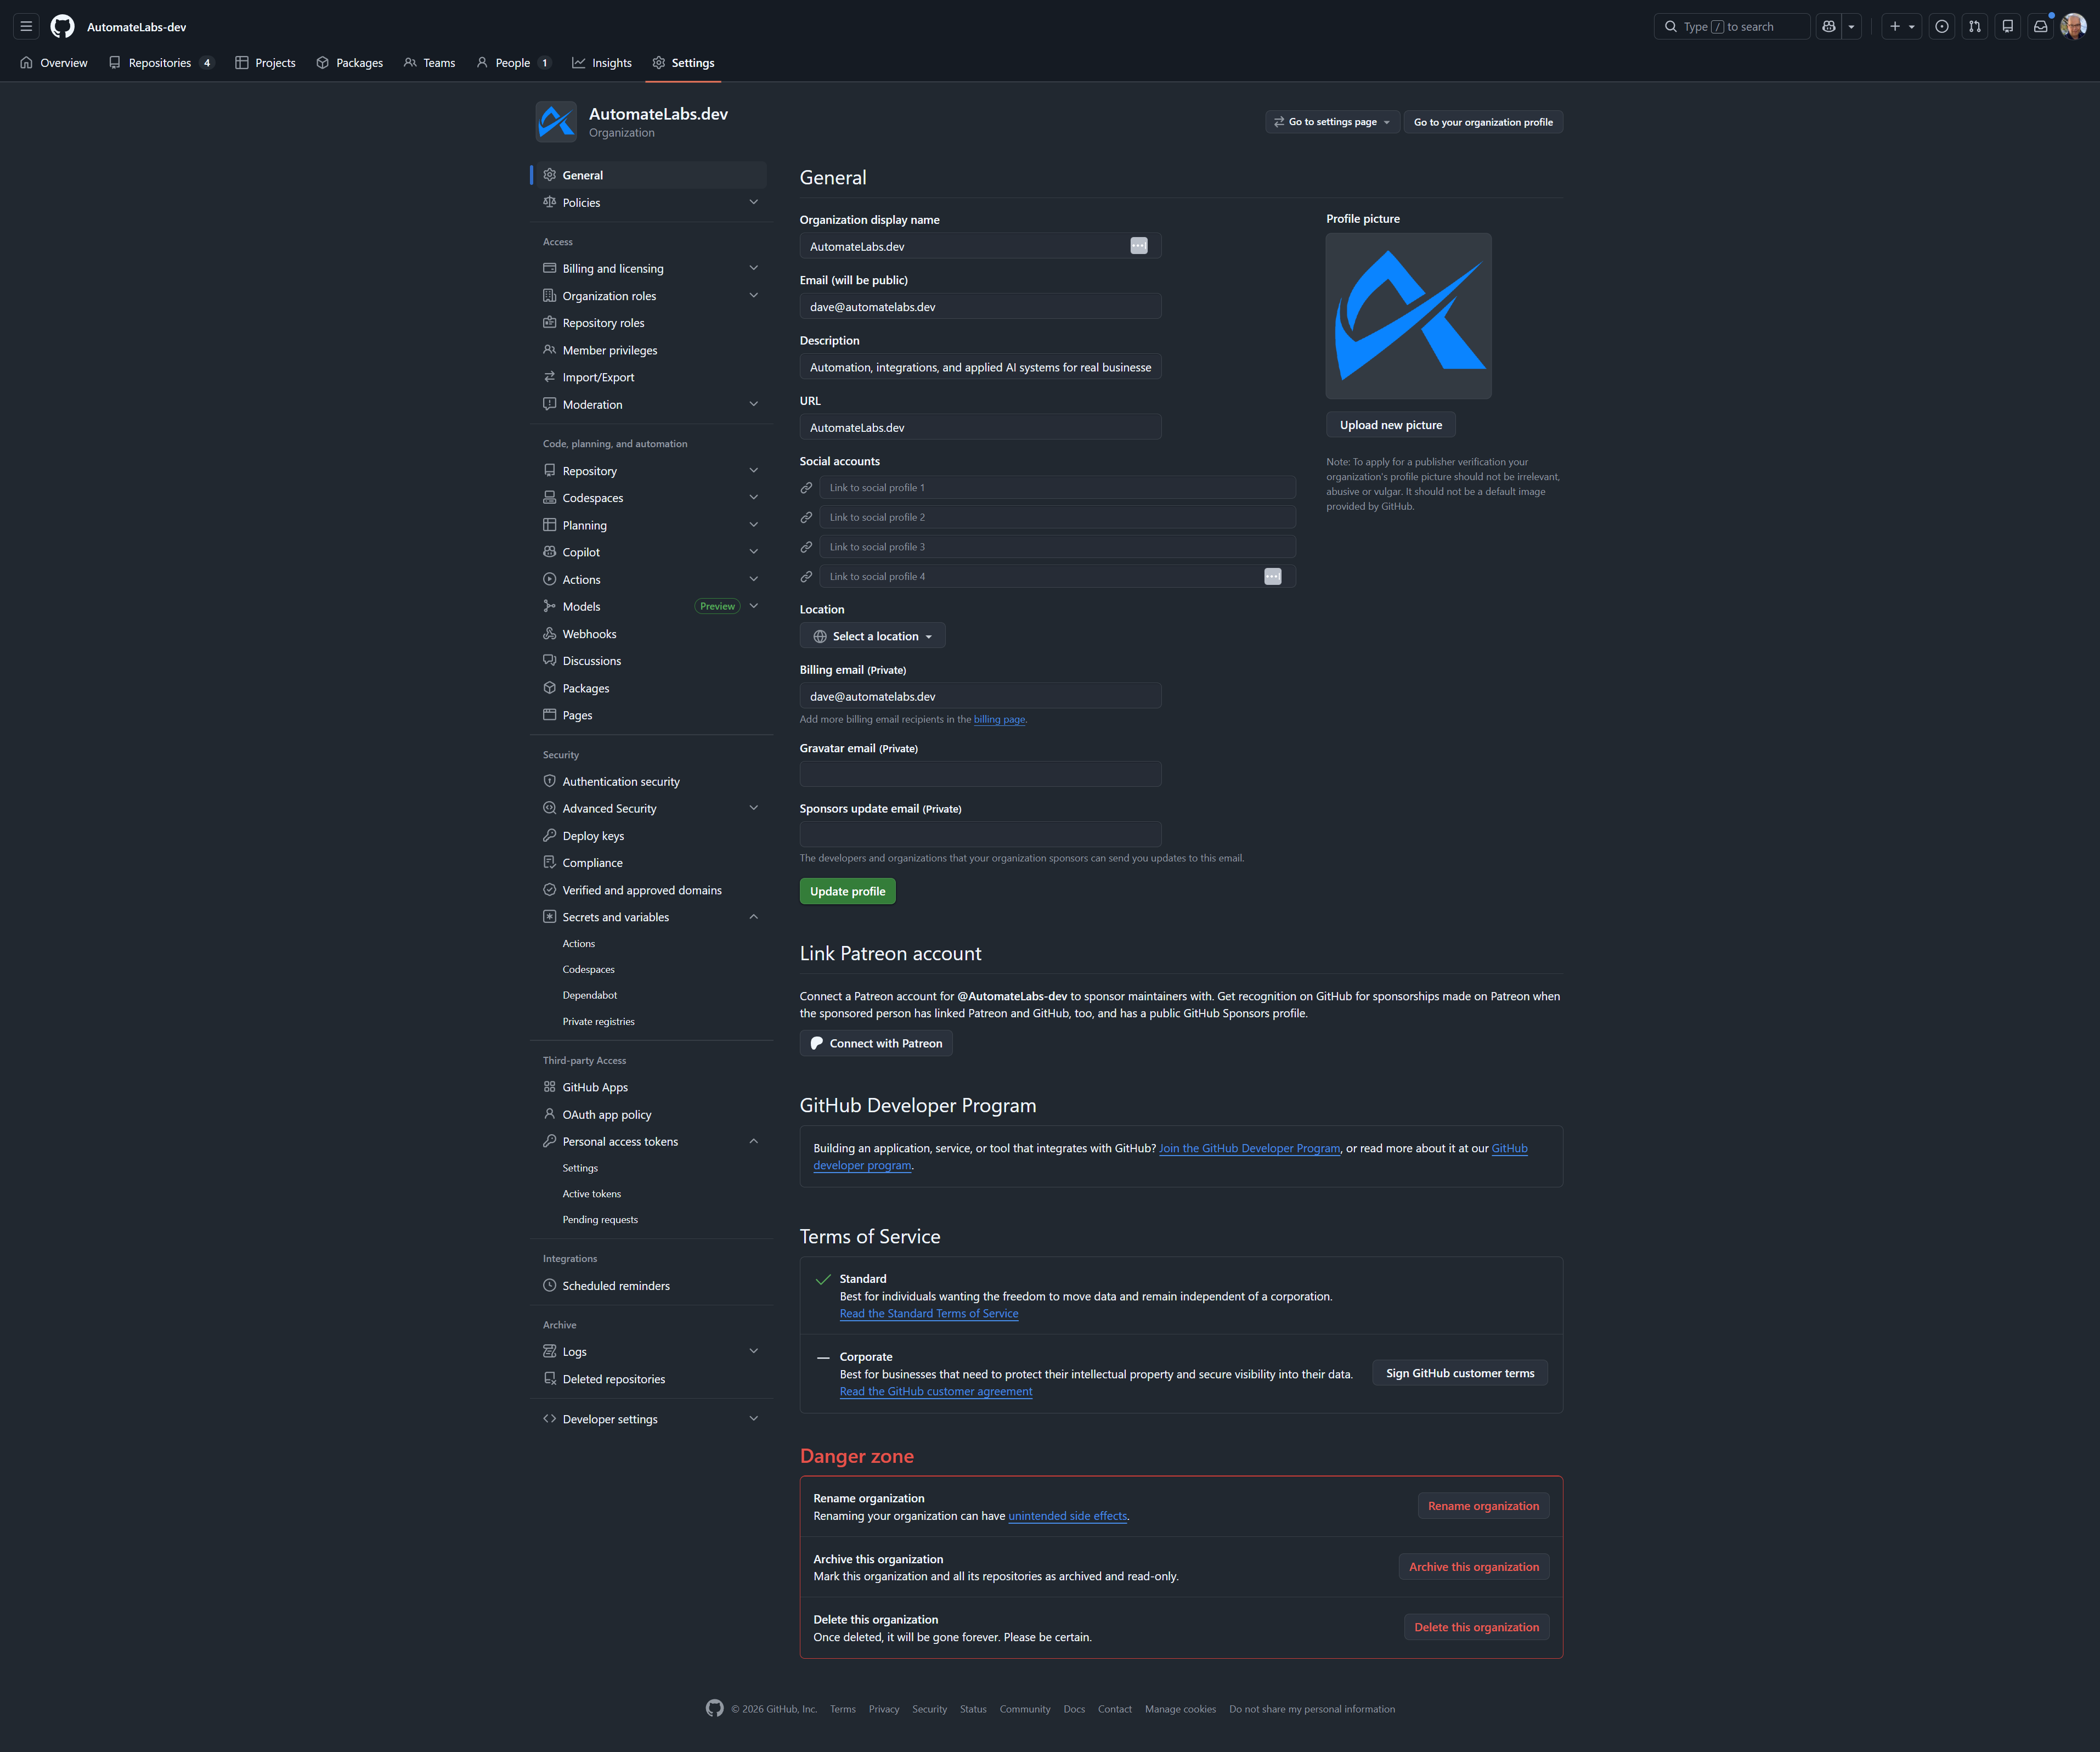
Task: Open the notifications inbox icon
Action: [x=2040, y=27]
